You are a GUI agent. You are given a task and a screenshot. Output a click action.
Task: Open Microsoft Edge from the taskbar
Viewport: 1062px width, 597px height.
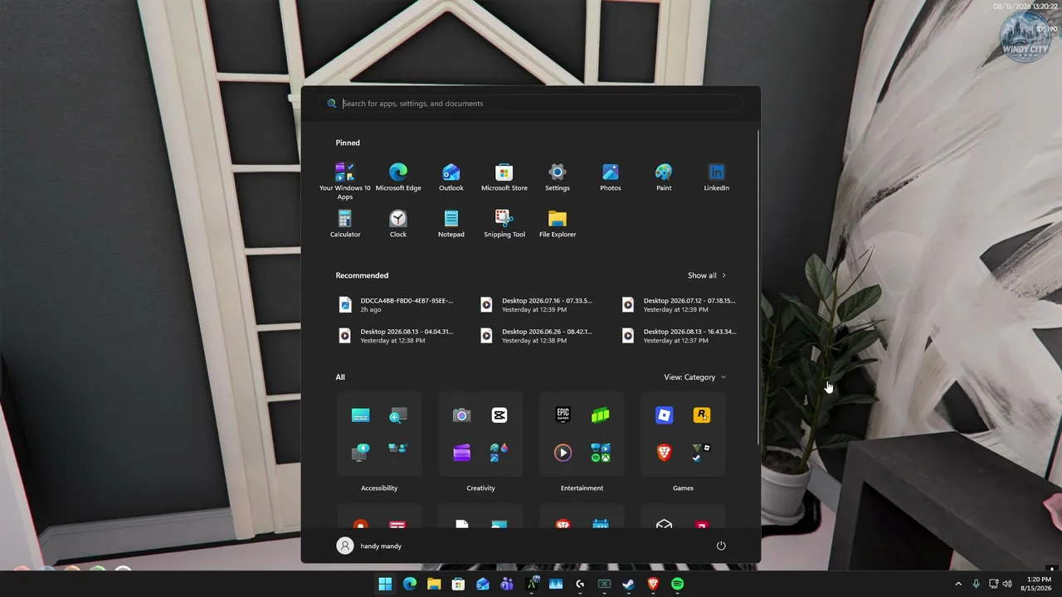(x=409, y=584)
